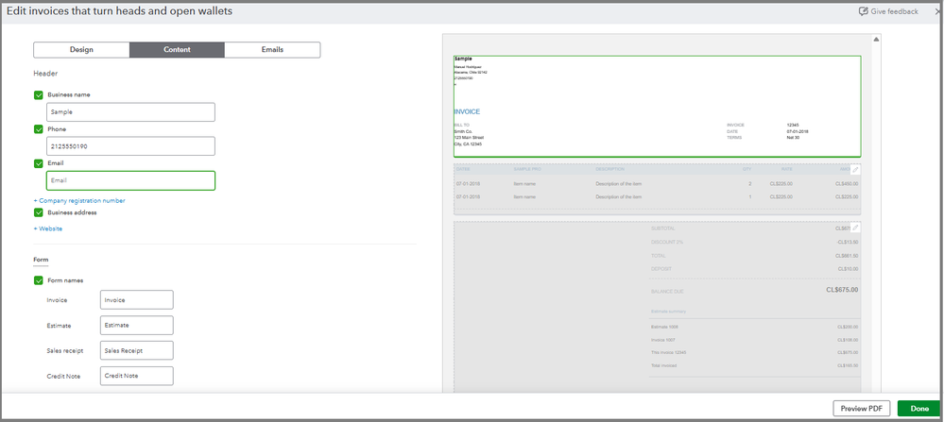Close the invoice editor dialog

pyautogui.click(x=937, y=11)
